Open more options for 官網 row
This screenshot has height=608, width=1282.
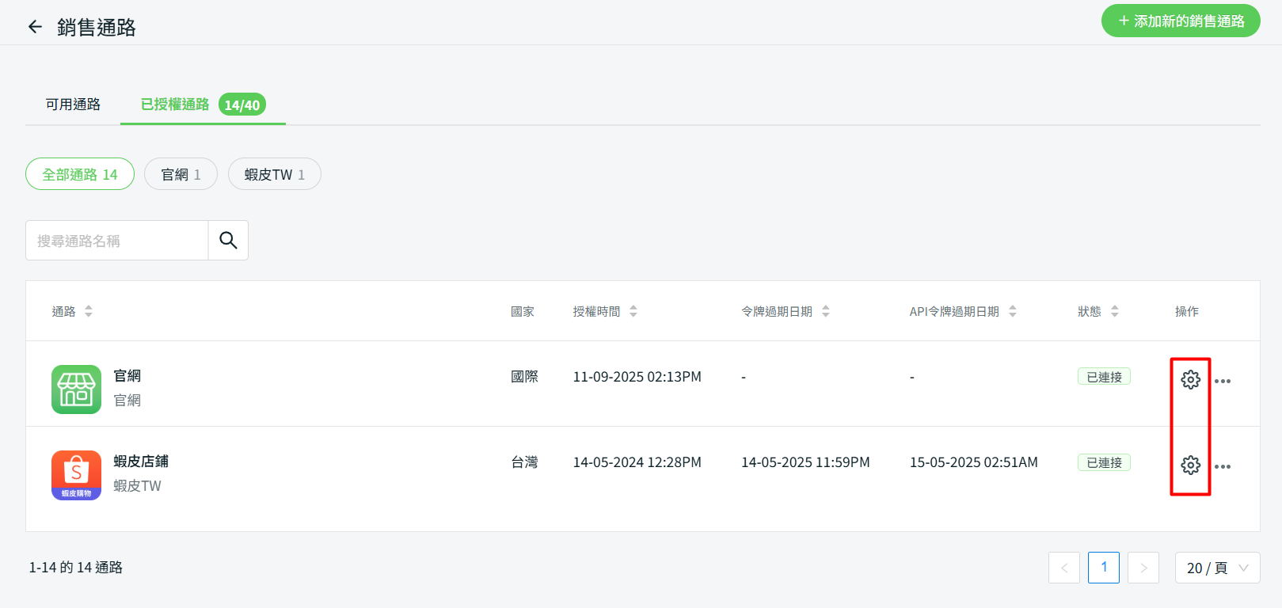(1223, 382)
